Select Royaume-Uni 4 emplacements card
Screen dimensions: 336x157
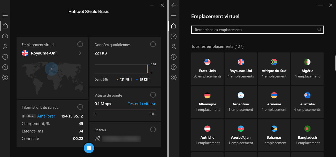pyautogui.click(x=241, y=68)
